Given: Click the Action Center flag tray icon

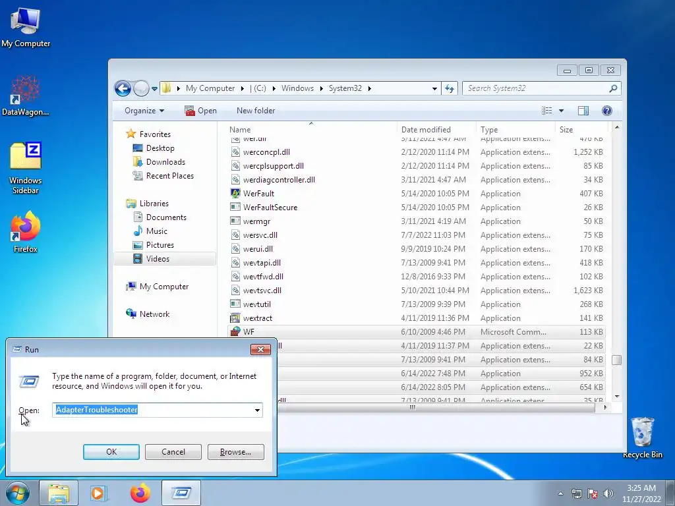Looking at the screenshot, I should pos(593,493).
